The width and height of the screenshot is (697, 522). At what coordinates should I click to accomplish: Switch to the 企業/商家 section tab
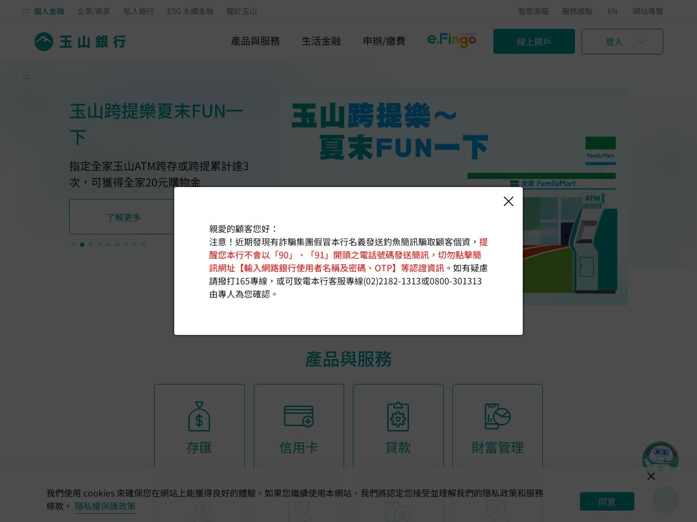94,11
